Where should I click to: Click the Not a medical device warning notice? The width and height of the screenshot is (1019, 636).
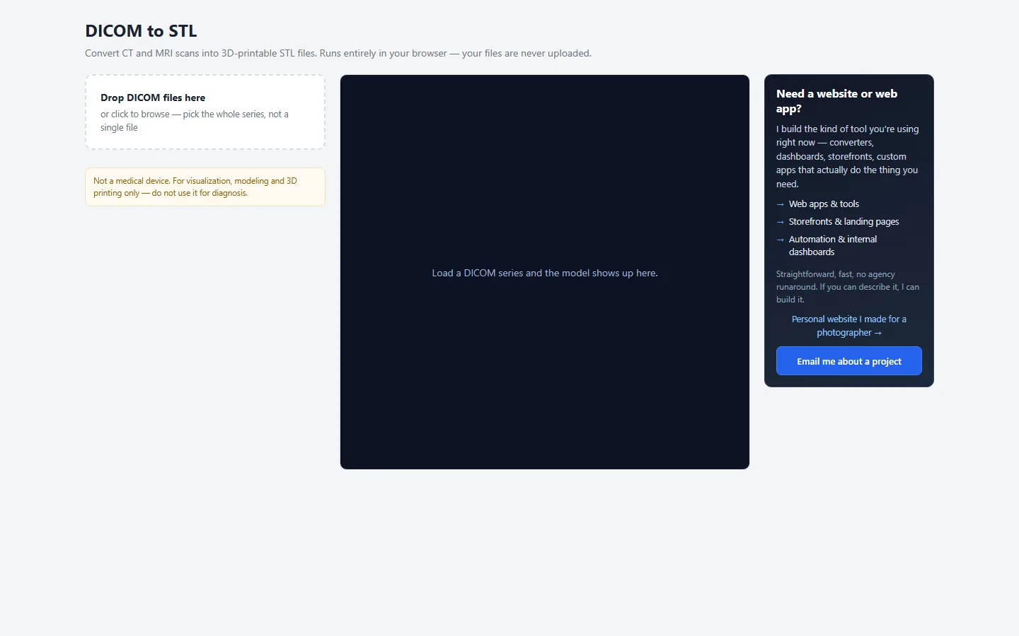(x=205, y=187)
